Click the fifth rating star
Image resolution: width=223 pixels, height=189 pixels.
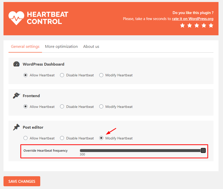211,25
